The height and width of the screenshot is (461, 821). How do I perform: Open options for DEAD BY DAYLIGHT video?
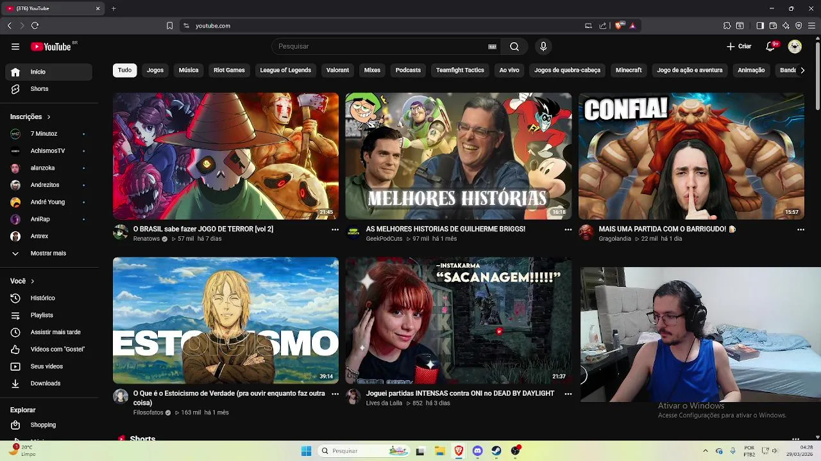(568, 394)
